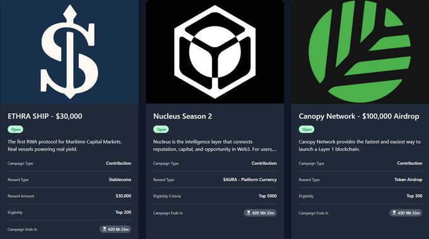Click hourglass icon in ETHRA SHIP countdown
Screen dimensions: 429x239
click(x=105, y=229)
